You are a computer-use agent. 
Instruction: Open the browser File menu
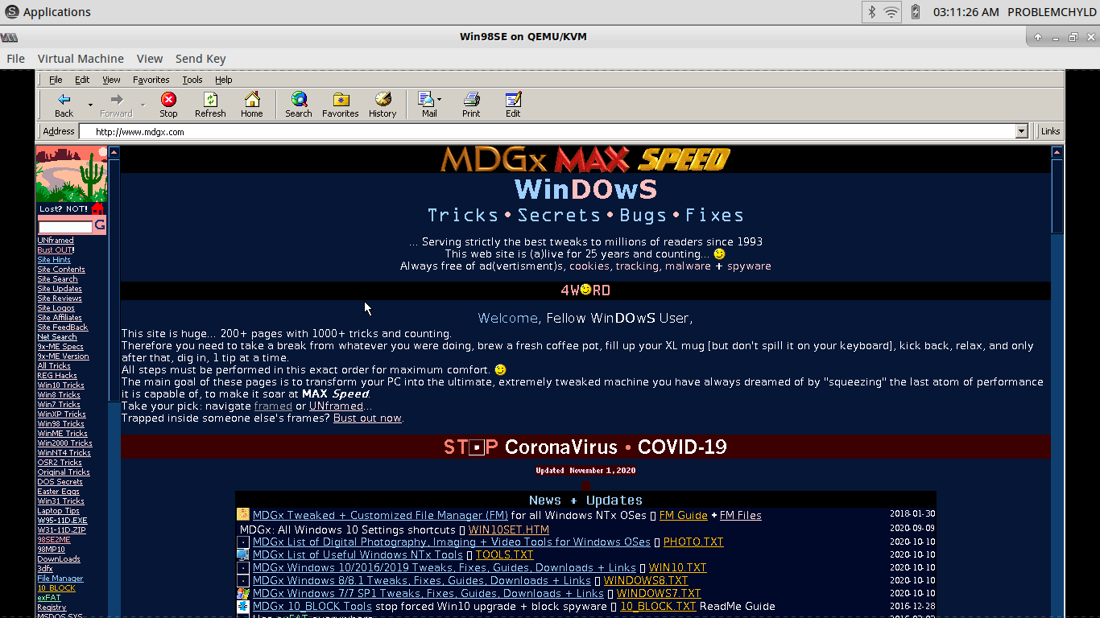pyautogui.click(x=56, y=80)
